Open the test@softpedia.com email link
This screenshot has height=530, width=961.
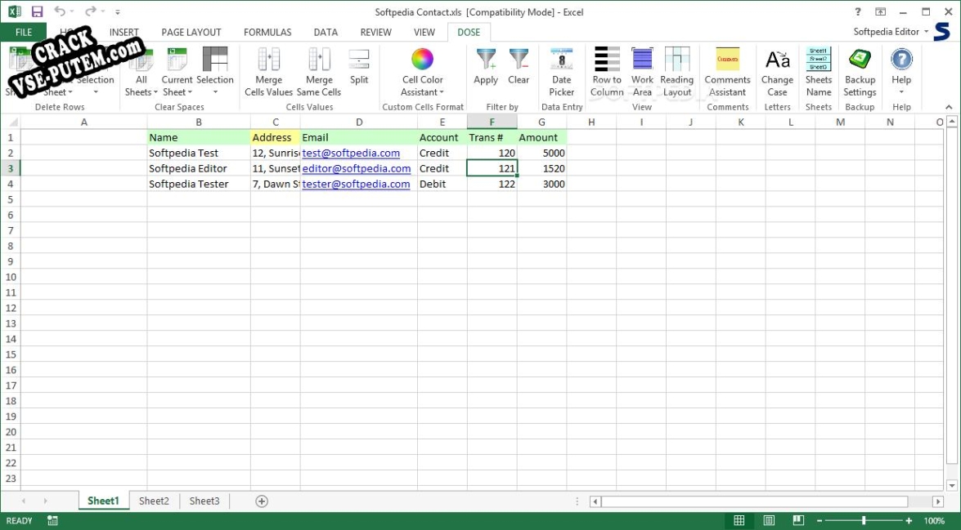pyautogui.click(x=351, y=153)
